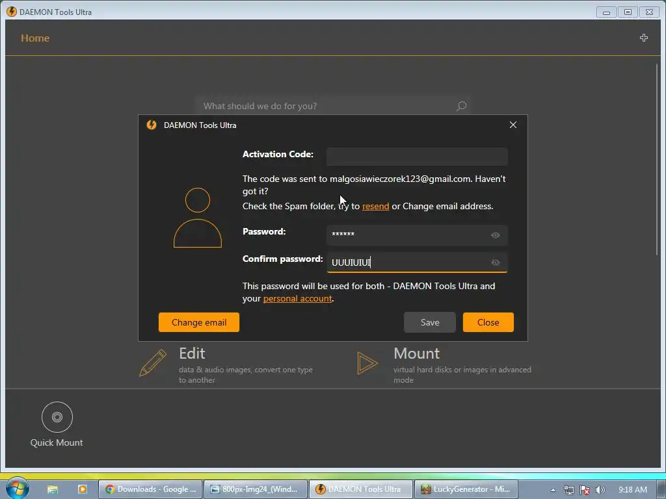The width and height of the screenshot is (666, 499).
Task: Click the Save button
Action: tap(430, 322)
